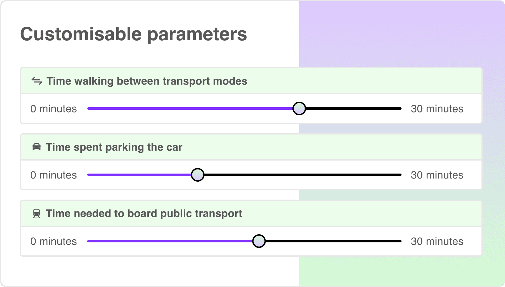
Task: Click 'Time walking between transport modes' label
Action: pyautogui.click(x=147, y=81)
